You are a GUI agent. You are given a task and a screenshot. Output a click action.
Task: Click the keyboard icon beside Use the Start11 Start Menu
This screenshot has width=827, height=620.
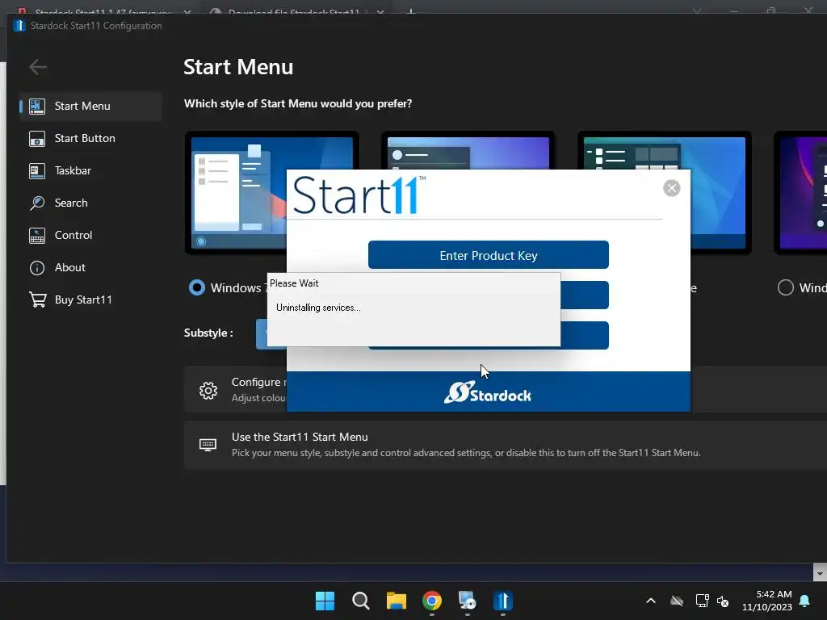pos(208,445)
